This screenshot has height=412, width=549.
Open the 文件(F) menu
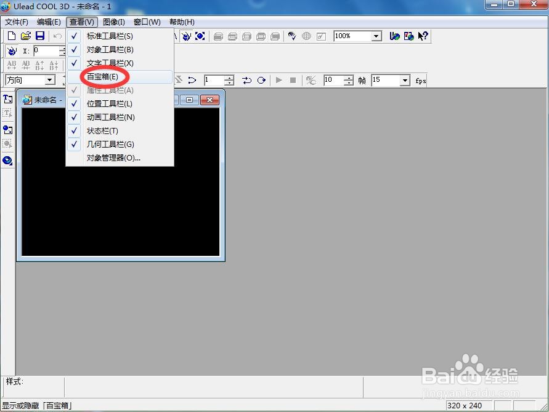coord(17,22)
